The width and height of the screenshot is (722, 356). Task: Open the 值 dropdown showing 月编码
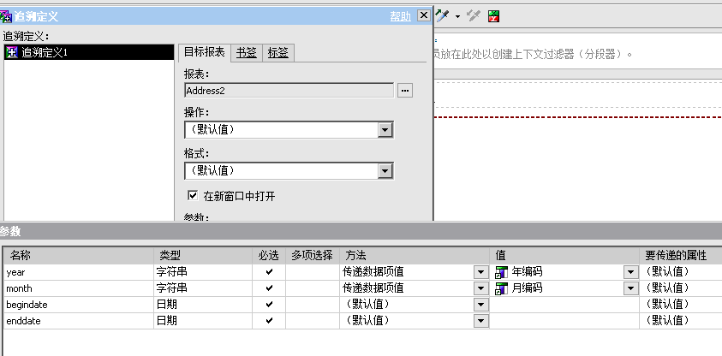click(630, 288)
